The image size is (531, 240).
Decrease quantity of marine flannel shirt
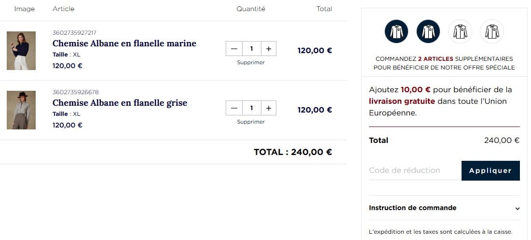[x=234, y=49]
